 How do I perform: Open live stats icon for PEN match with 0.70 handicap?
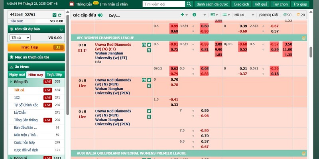point(144,80)
